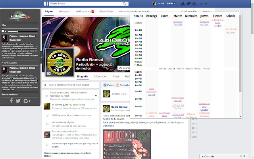The image size is (254, 159).
Task: Click Adrenalinum show on Martes
Action: [178, 21]
